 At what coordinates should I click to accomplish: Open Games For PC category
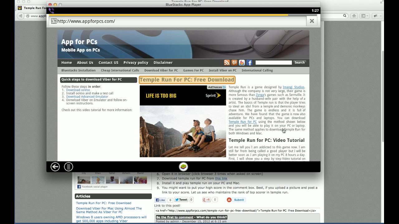click(193, 70)
